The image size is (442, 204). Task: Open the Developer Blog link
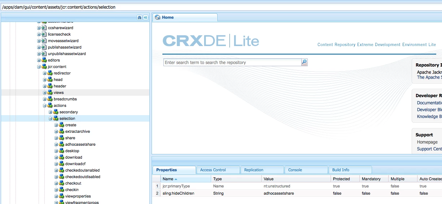pos(429,110)
